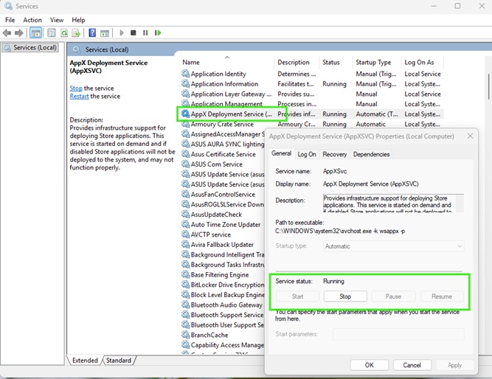Click the green Restart Service toolbar icon

coord(158,33)
